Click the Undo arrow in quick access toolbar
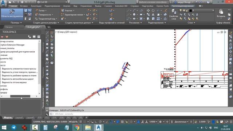The height and width of the screenshot is (131, 233). [x=26, y=2]
